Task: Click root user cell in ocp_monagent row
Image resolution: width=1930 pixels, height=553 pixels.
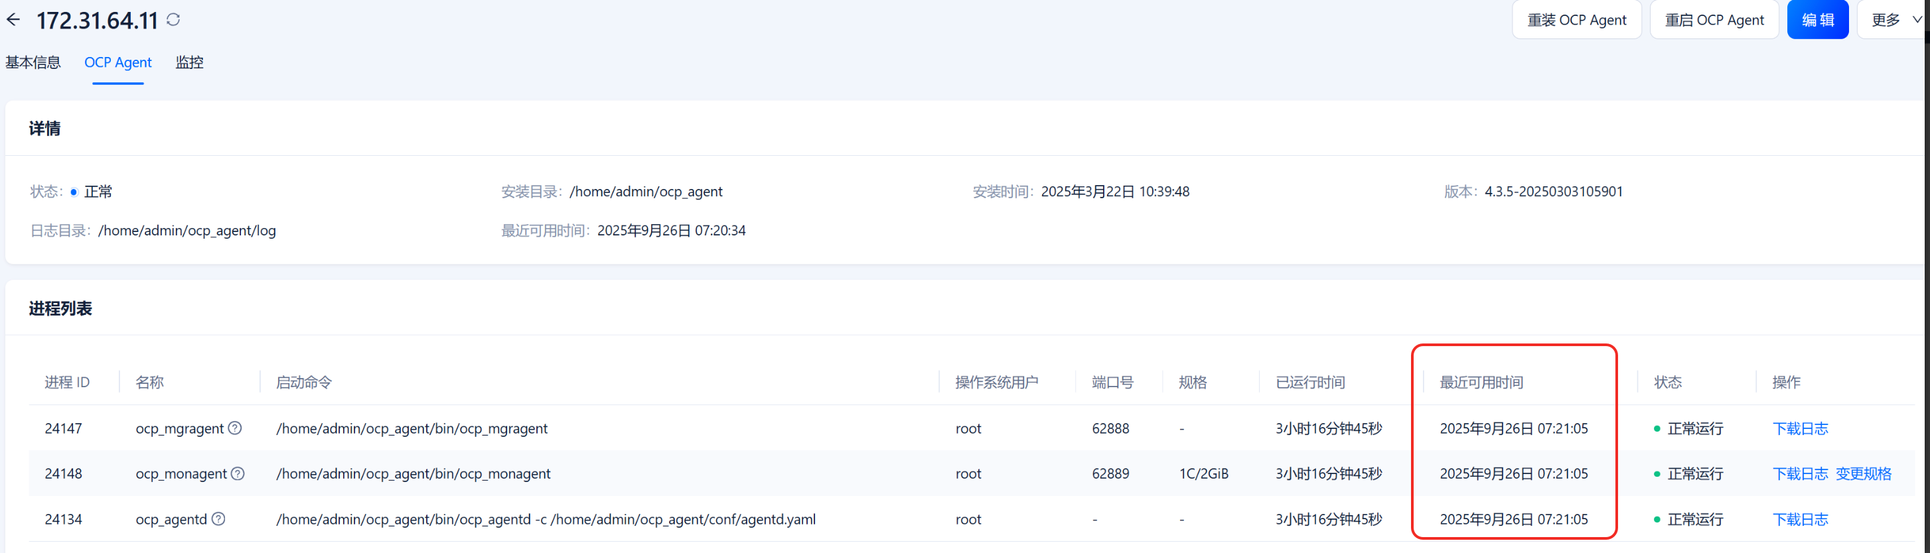Action: [968, 473]
